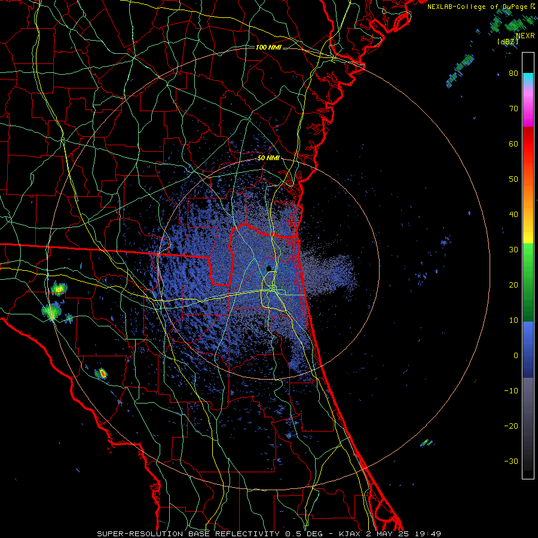Click the 0 value on the dBZ scale
Viewport: 538px width, 538px height.
tap(516, 356)
